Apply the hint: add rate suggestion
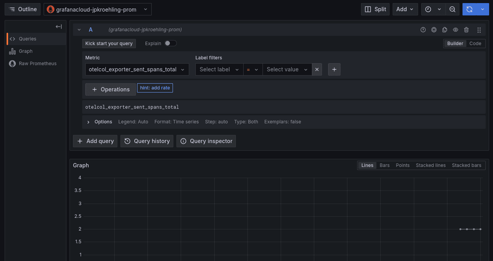 click(155, 88)
